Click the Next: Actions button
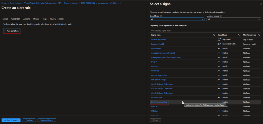The height and width of the screenshot is (124, 263). tap(47, 120)
